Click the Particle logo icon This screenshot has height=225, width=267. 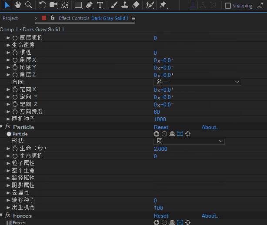[9, 134]
